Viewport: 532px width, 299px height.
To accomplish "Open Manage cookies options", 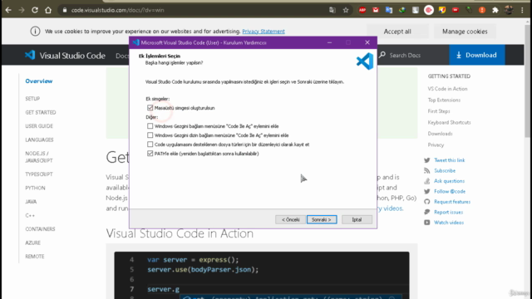I will pyautogui.click(x=465, y=32).
